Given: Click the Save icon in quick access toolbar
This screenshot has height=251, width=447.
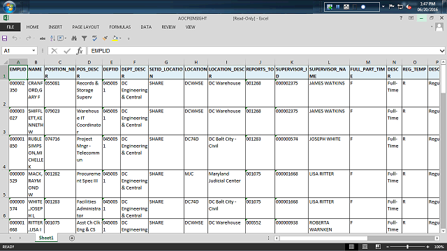Looking at the screenshot, I should (x=5, y=38).
